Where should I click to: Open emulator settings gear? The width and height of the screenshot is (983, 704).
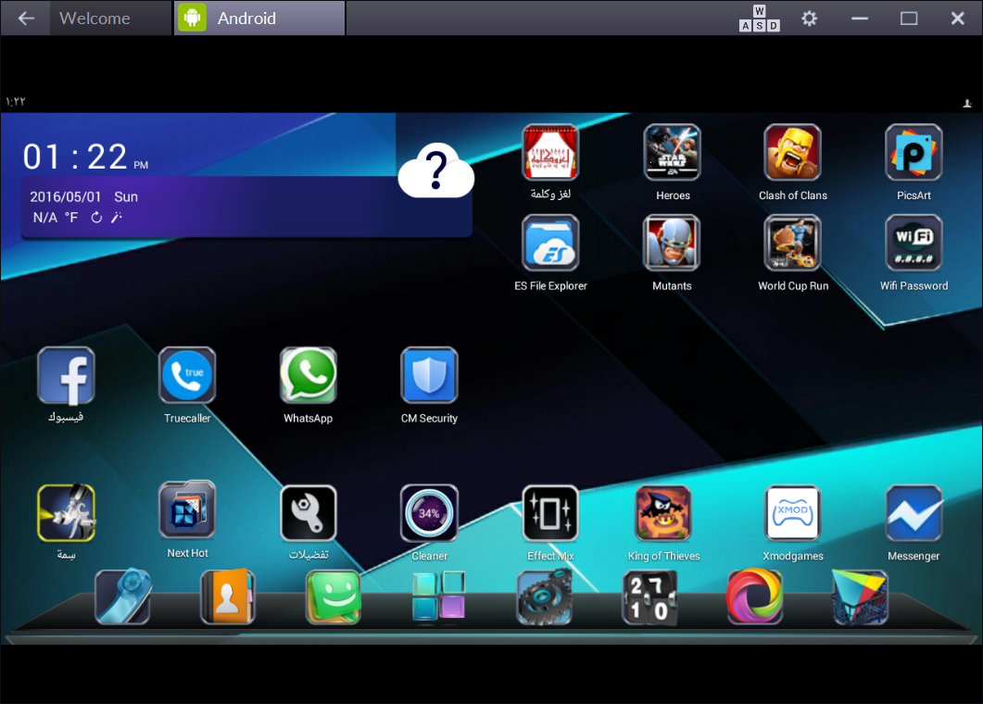click(x=810, y=19)
